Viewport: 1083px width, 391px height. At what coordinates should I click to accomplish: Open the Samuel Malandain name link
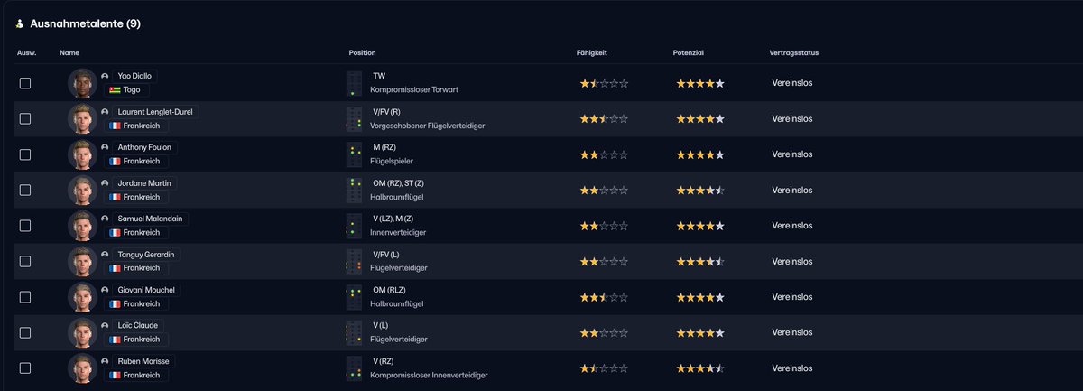pyautogui.click(x=152, y=219)
